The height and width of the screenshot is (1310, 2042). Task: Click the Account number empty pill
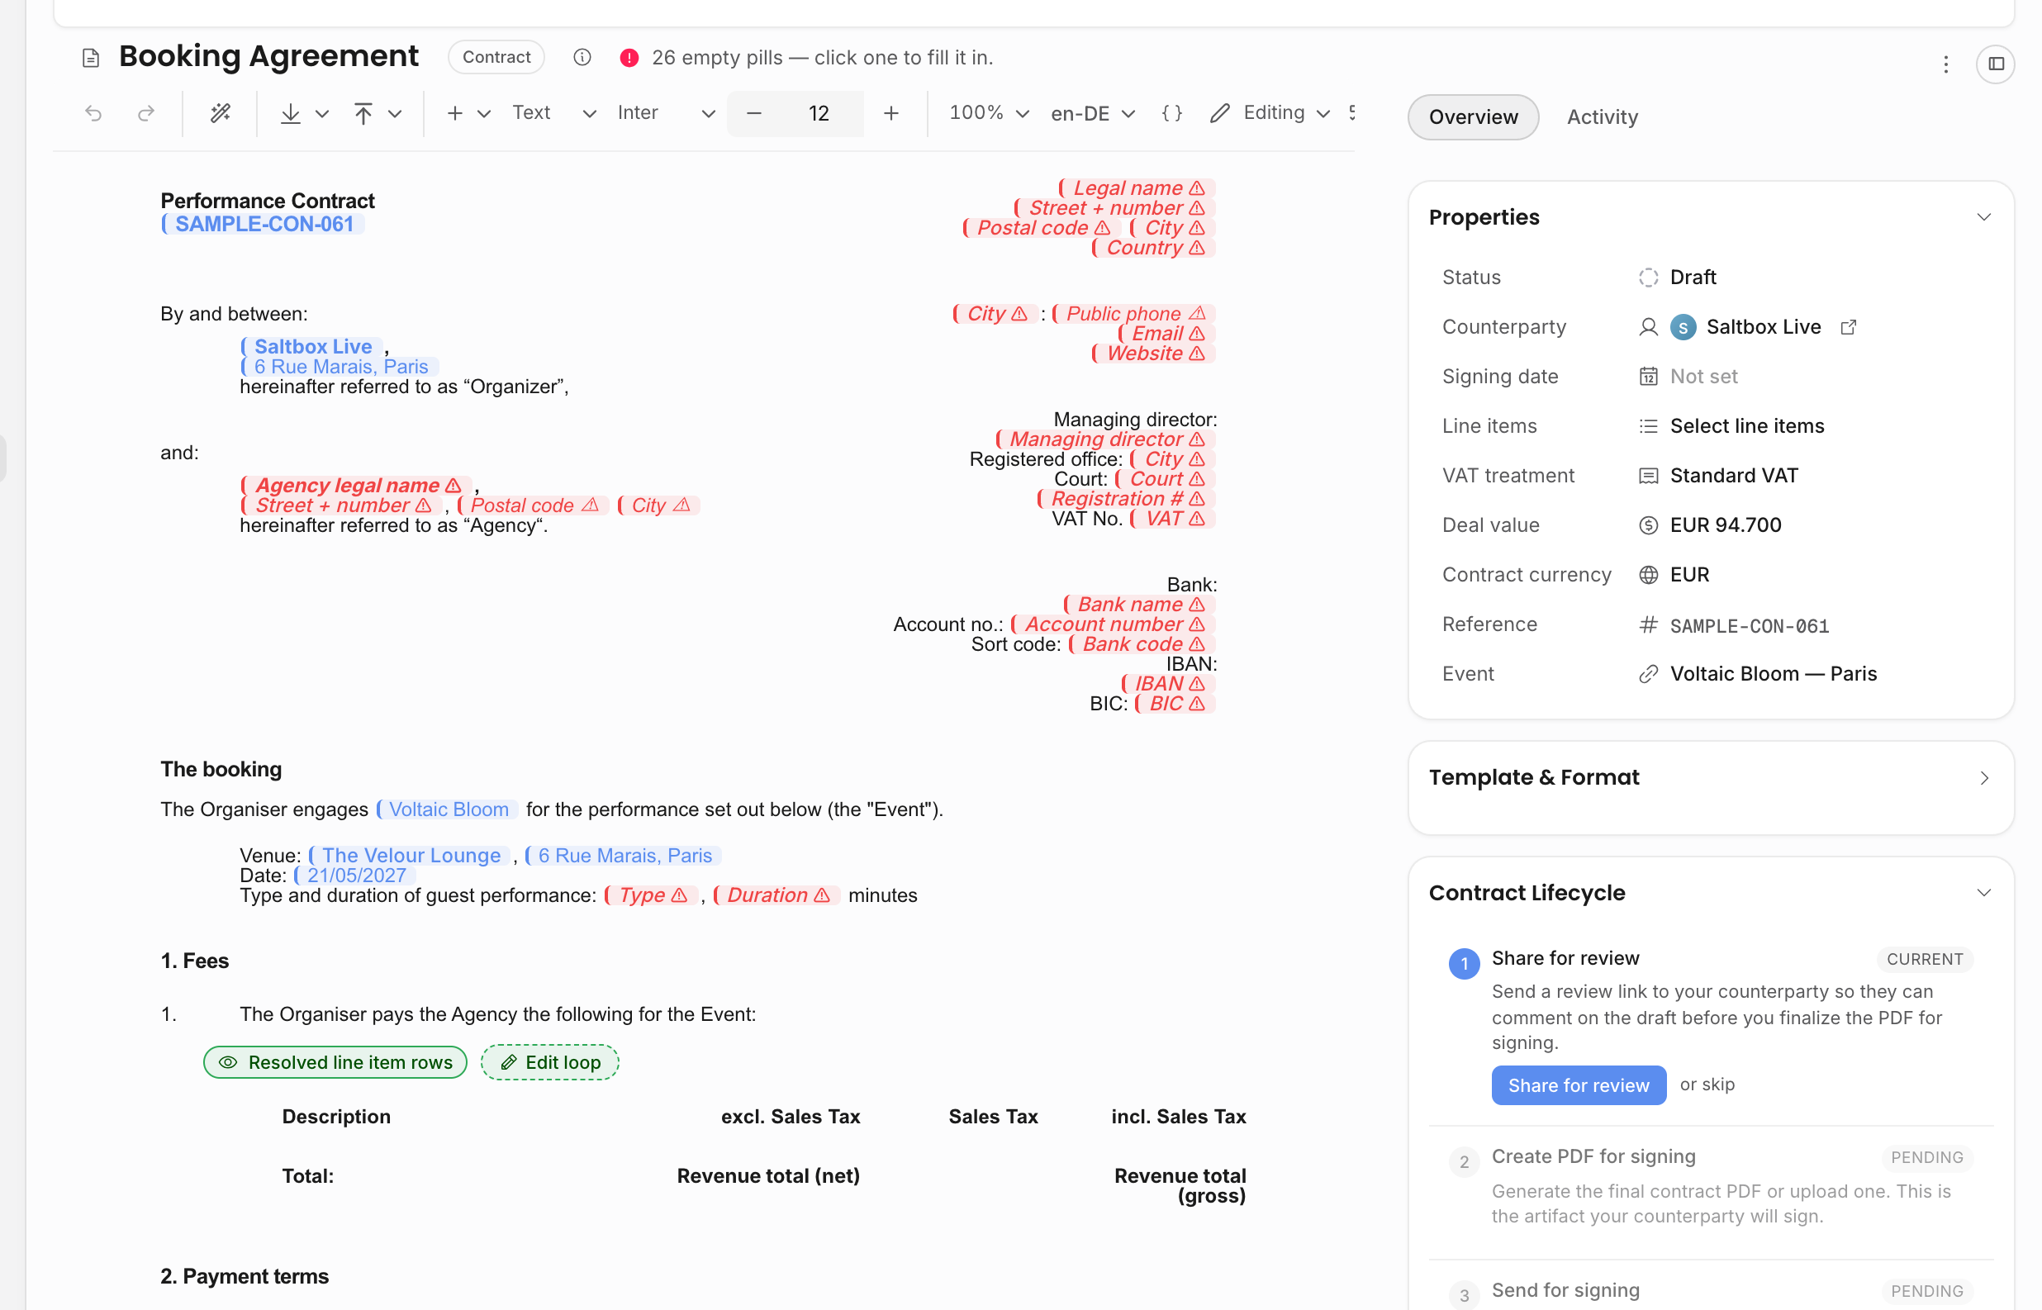point(1113,624)
